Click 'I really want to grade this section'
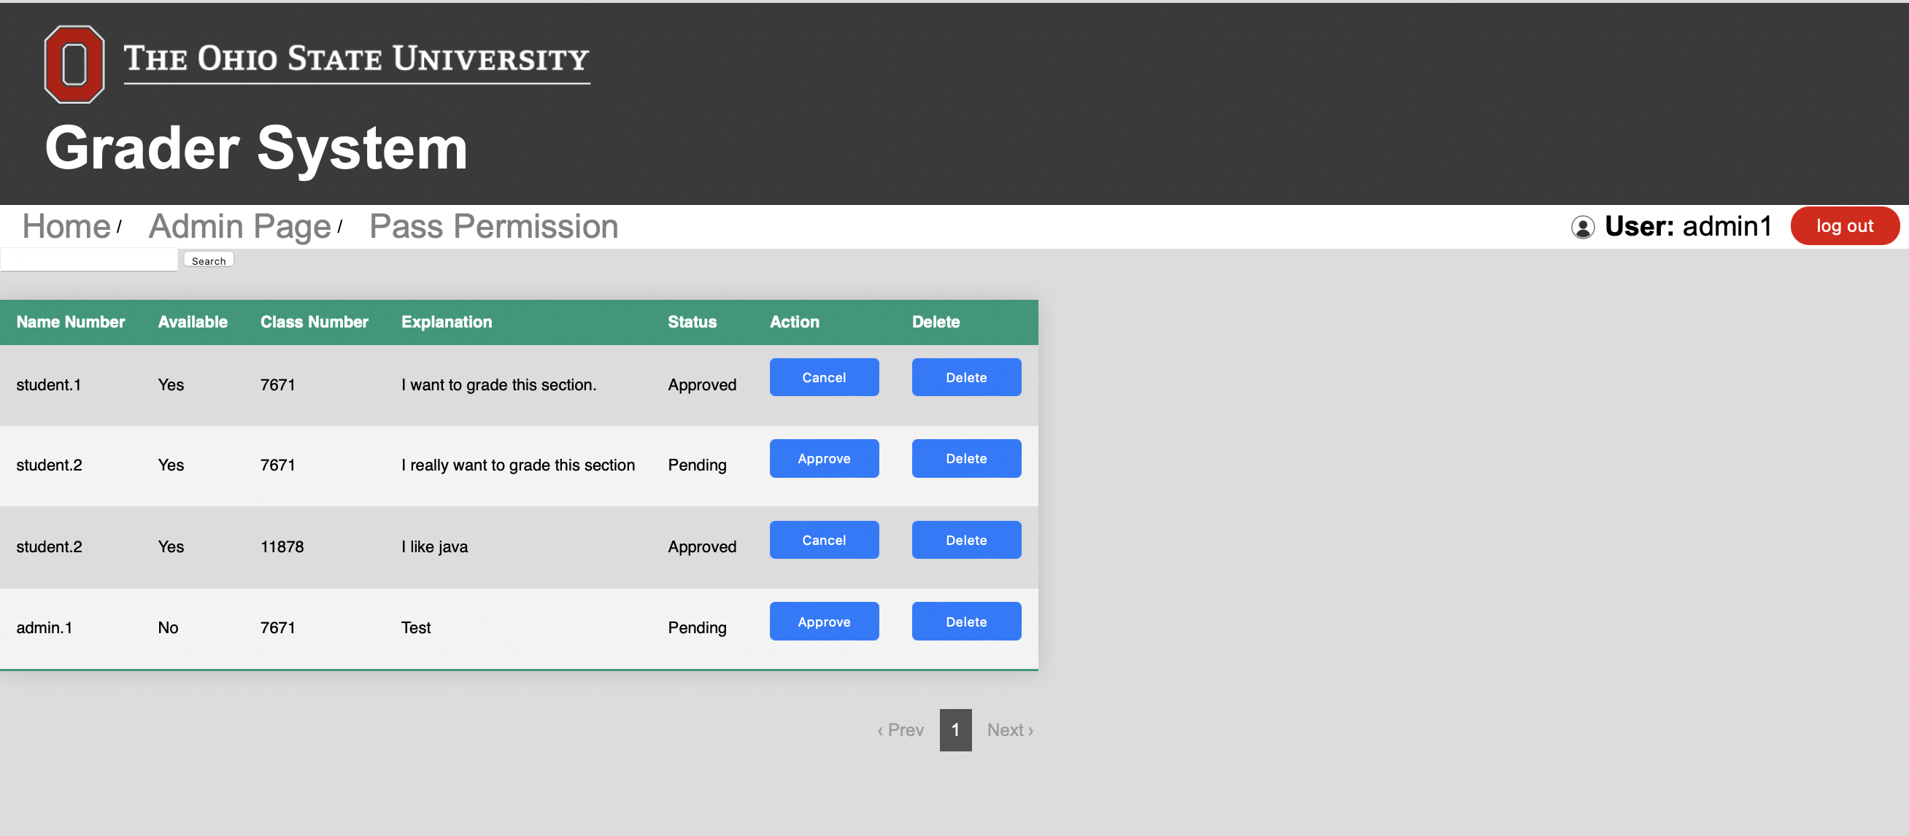1909x836 pixels. [518, 465]
